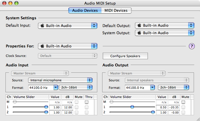Choose input Source Internal microphone dropdown
Viewport: 200px width, 121px height.
coord(60,80)
